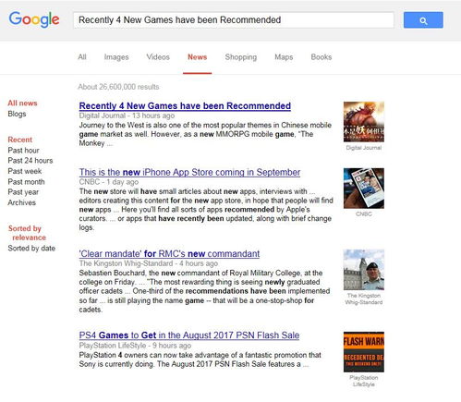Open the Kingston Whig-Standard commandant thumbnail
The width and height of the screenshot is (461, 402).
click(x=364, y=270)
